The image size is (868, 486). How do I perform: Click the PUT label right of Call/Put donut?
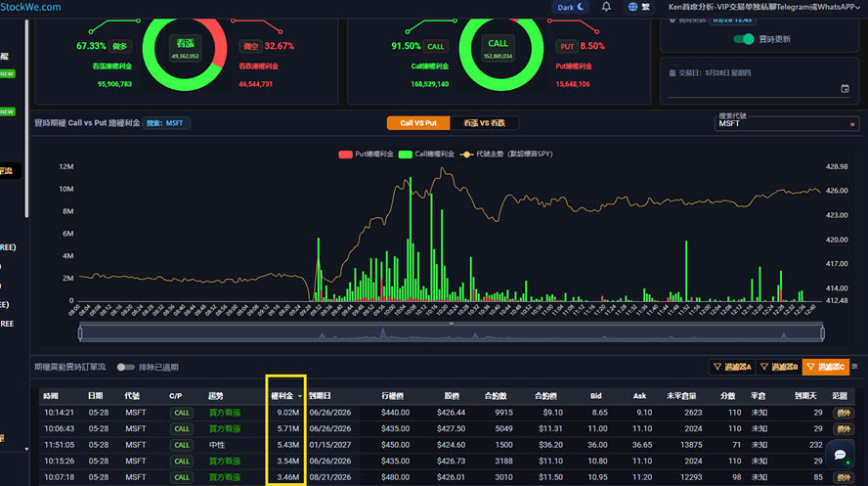coord(567,46)
